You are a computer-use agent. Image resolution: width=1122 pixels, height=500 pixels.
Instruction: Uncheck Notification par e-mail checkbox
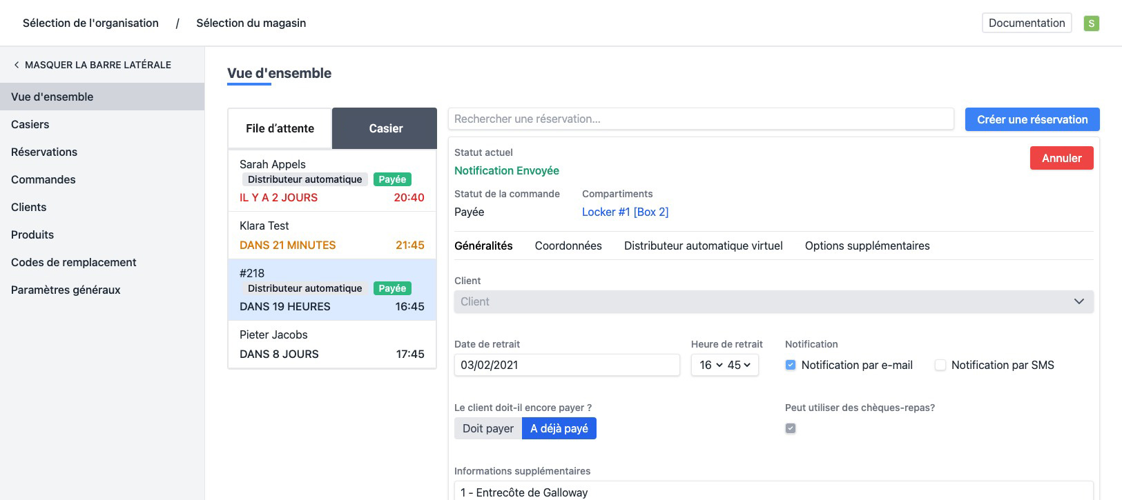(791, 365)
